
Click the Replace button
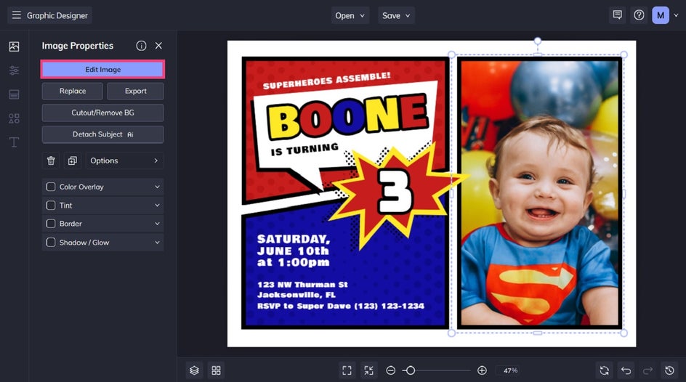[x=73, y=91]
